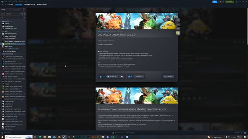Open the countermeasures against cheating post title
The height and width of the screenshot is (139, 248).
(132, 109)
